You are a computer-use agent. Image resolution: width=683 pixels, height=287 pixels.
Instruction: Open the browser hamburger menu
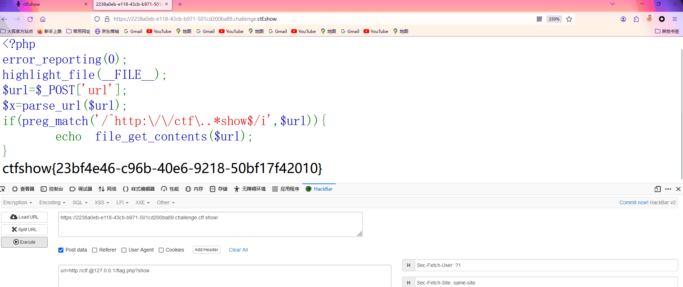pos(675,19)
